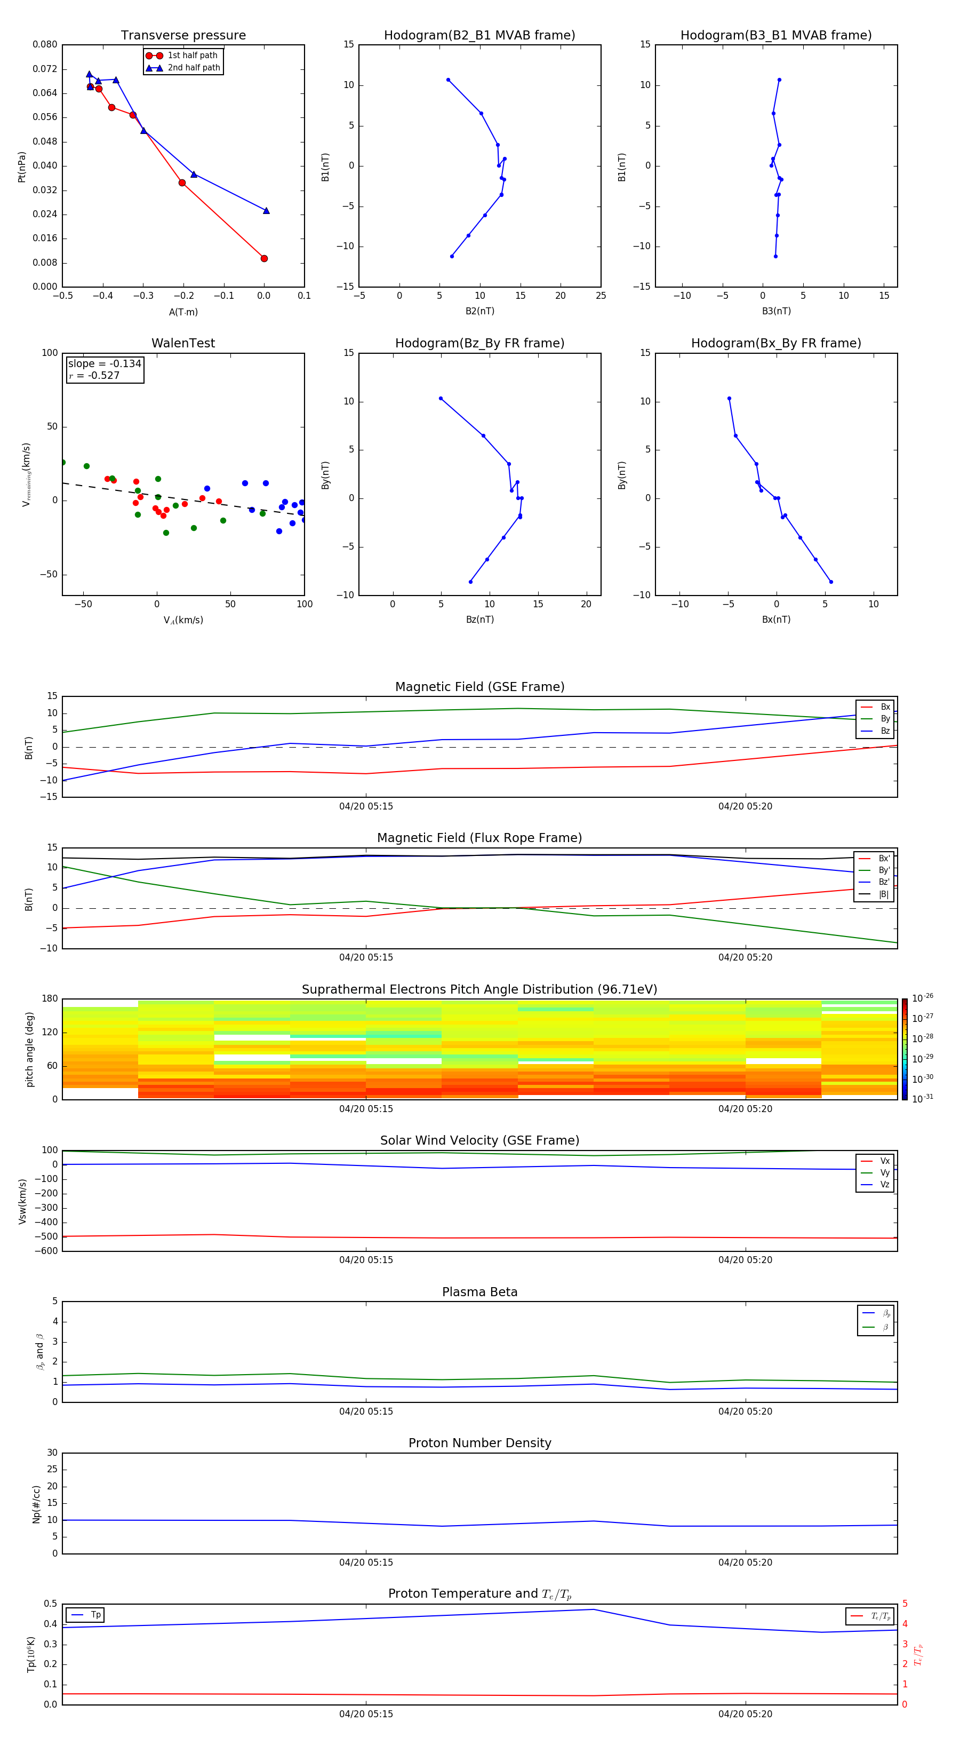The width and height of the screenshot is (960, 1761).
Task: Click the "A(T·m)" x-axis label
Action: click(183, 312)
